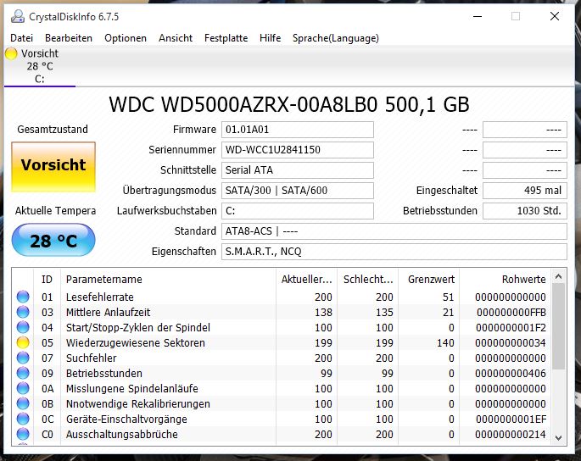Click the Eigenschaften field S.M.A.R.T., NCQ
The height and width of the screenshot is (461, 581).
394,252
